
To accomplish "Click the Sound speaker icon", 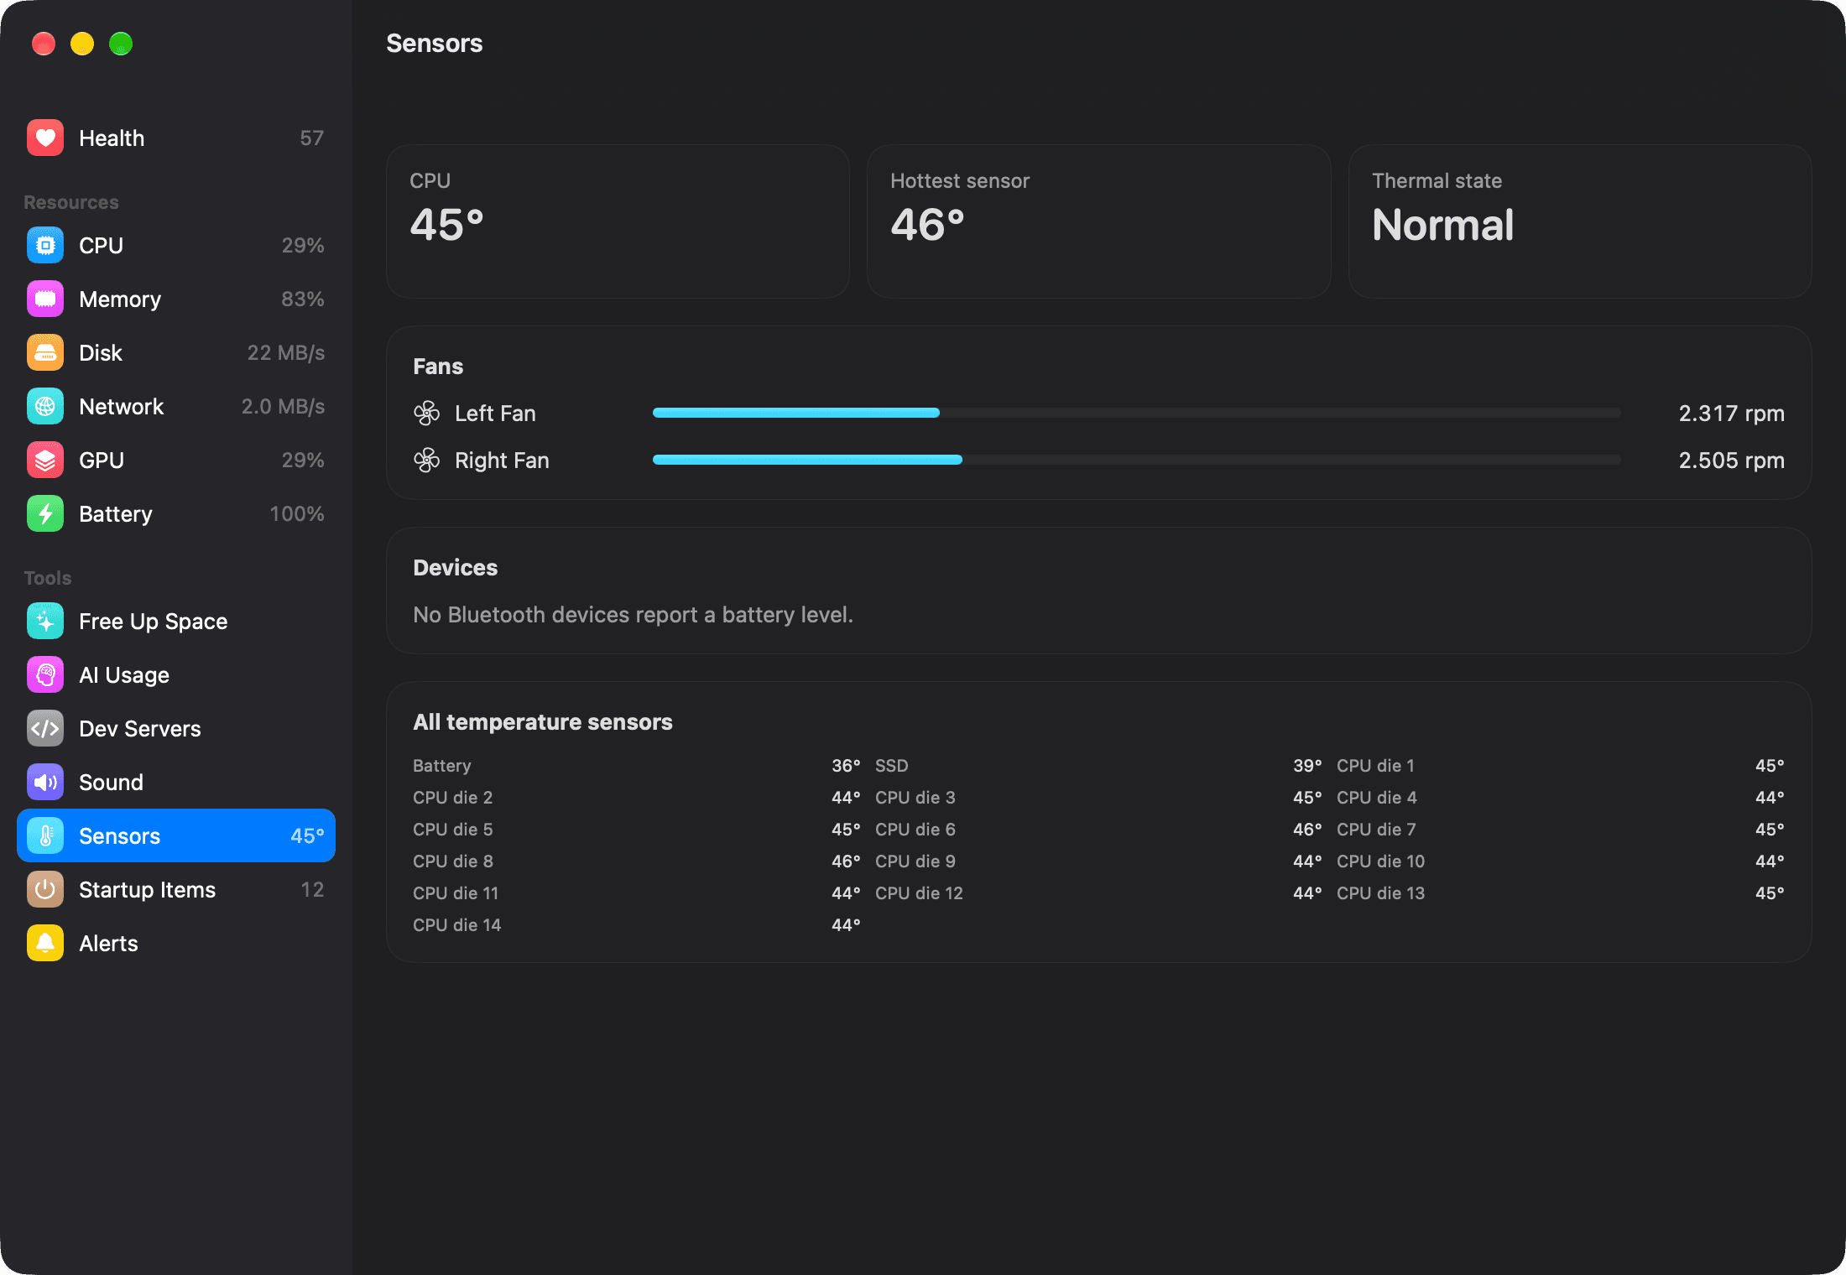I will 45,783.
